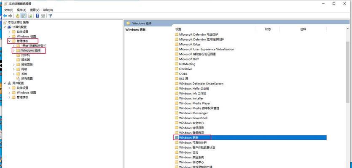Viewport: 352px width, 168px height.
Task: Open the 帮助(H) menu
Action: point(48,10)
